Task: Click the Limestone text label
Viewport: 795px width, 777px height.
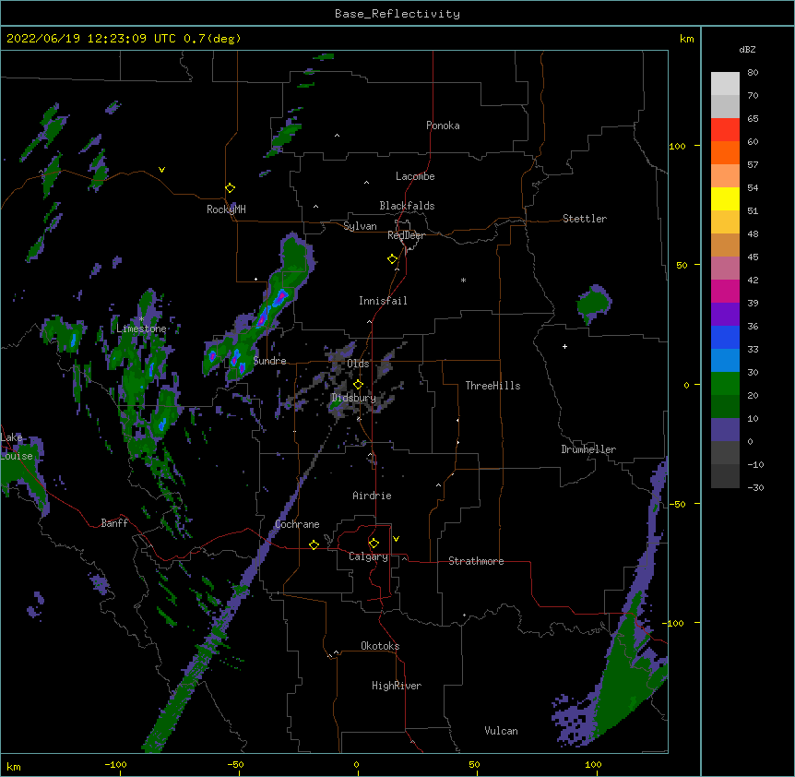Action: click(141, 329)
